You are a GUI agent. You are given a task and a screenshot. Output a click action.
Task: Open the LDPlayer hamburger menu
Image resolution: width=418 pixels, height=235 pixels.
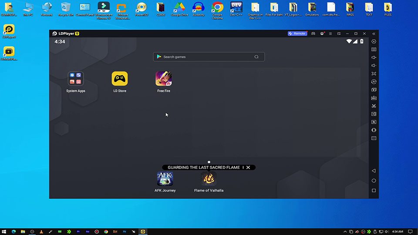[330, 34]
